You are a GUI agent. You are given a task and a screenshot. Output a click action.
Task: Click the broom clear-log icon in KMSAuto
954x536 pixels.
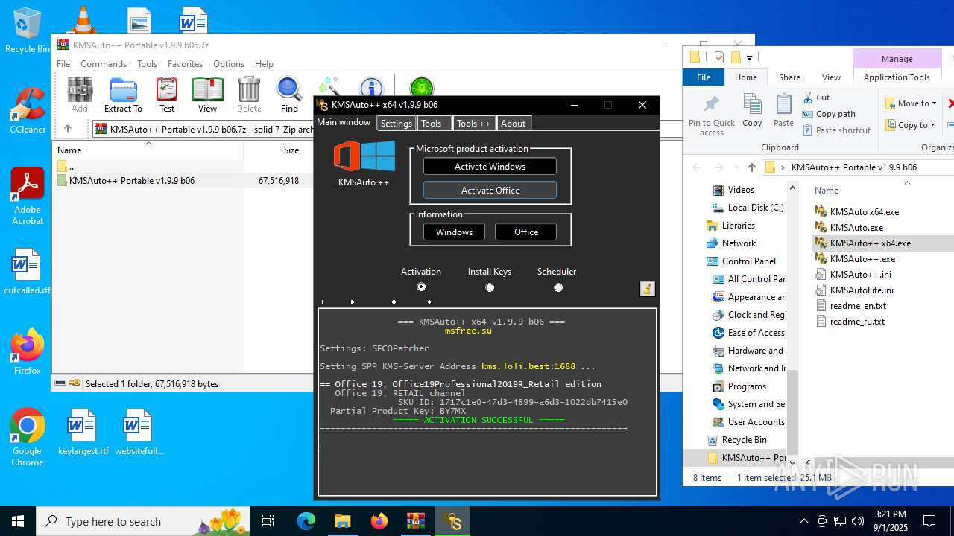pos(648,289)
